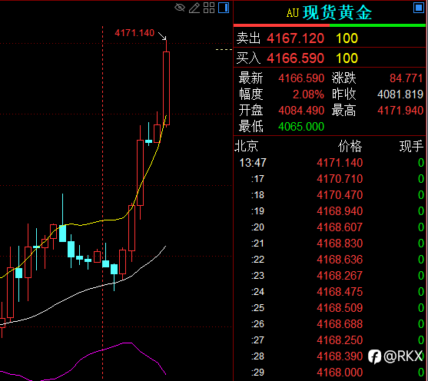Click tick price 4168.830
This screenshot has width=428, height=381.
click(340, 244)
